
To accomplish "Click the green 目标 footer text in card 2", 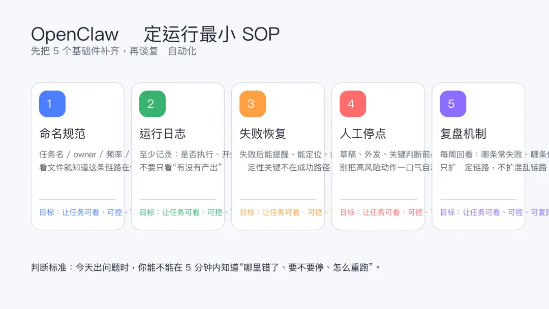I will point(181,212).
